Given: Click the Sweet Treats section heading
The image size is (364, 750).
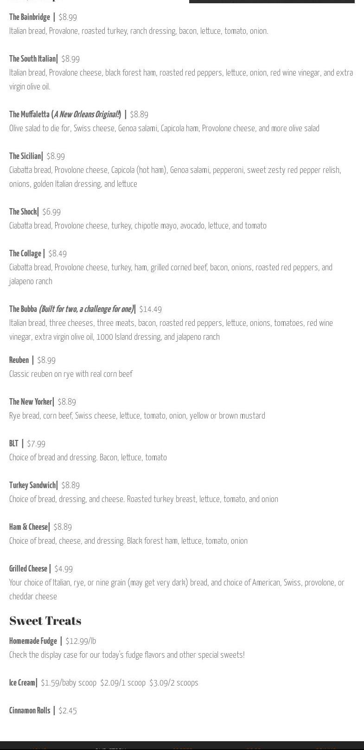Looking at the screenshot, I should [45, 621].
